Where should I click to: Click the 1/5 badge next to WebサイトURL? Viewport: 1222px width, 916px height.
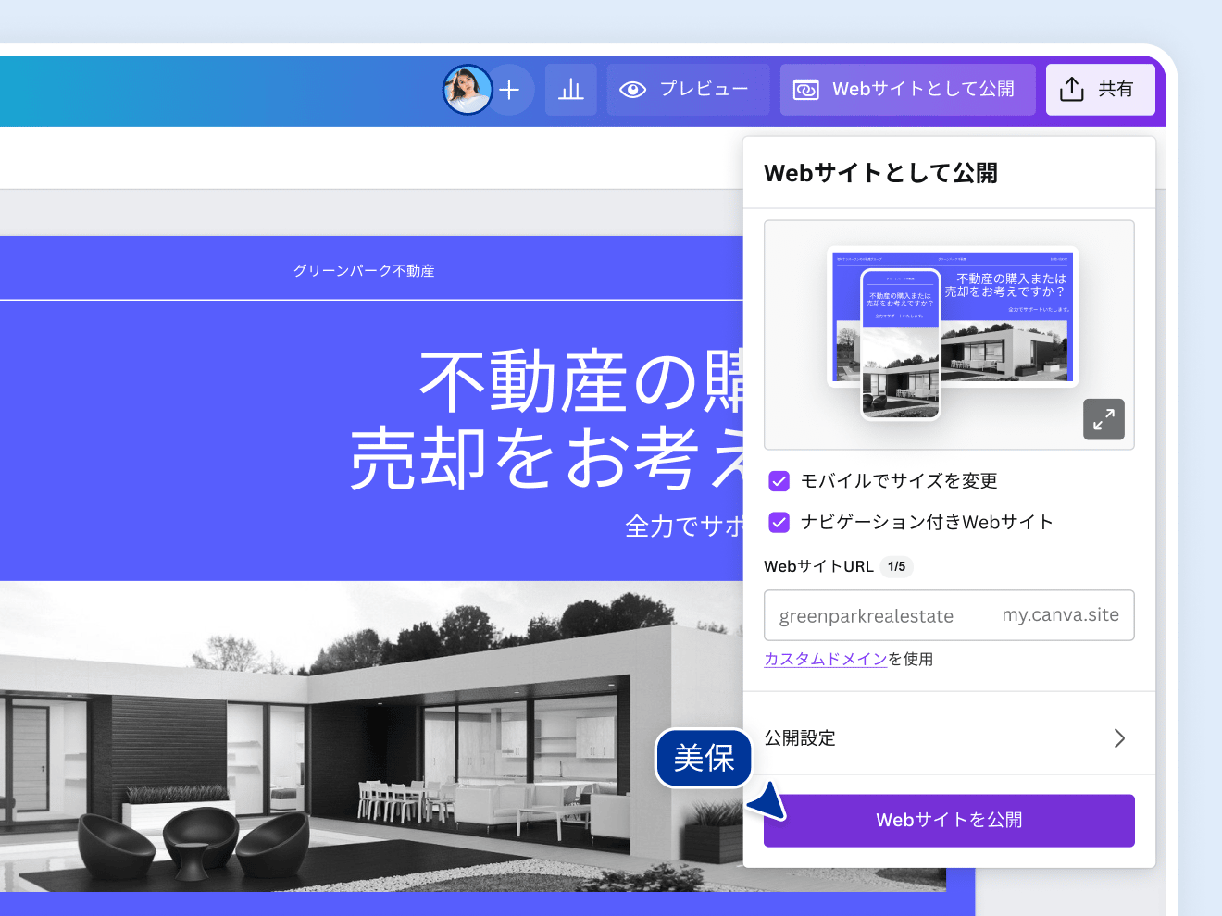click(896, 566)
